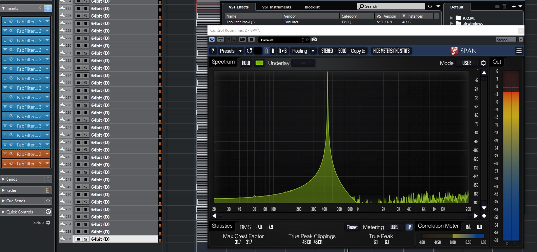Click the SPAN undo/reload circular arrow icon
Image resolution: width=537 pixels, height=252 pixels.
coord(250,51)
